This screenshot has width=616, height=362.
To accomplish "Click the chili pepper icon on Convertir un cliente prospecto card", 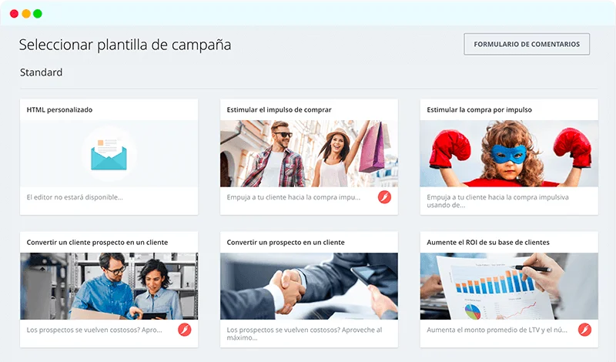I will (184, 330).
